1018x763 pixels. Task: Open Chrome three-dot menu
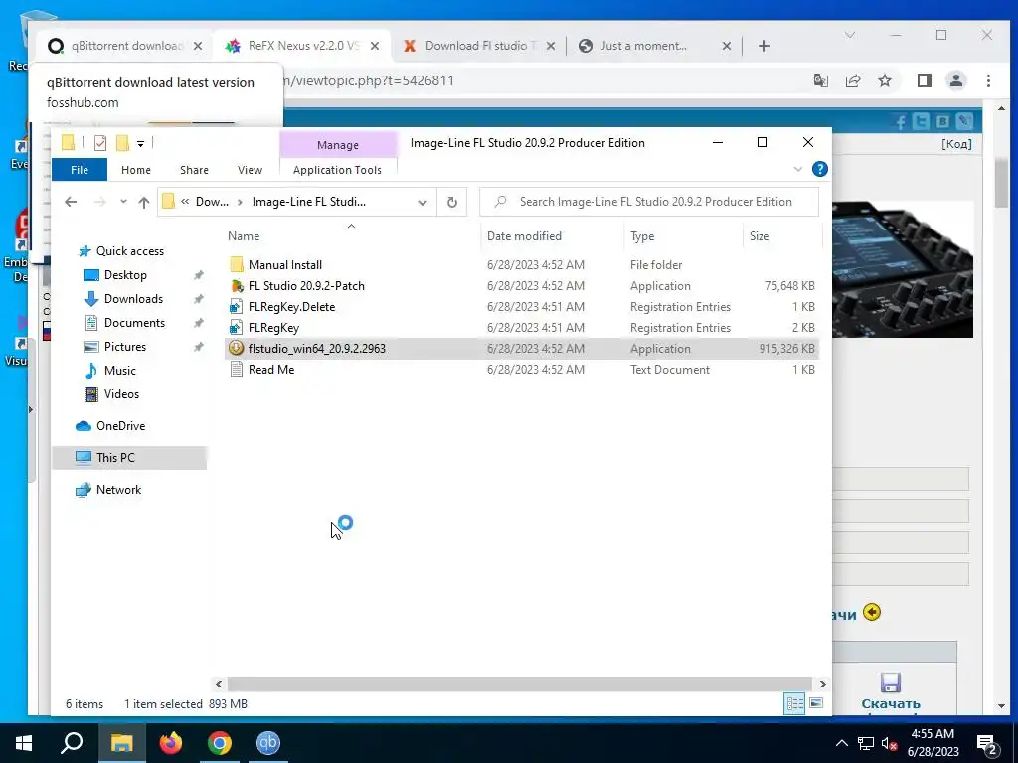988,81
